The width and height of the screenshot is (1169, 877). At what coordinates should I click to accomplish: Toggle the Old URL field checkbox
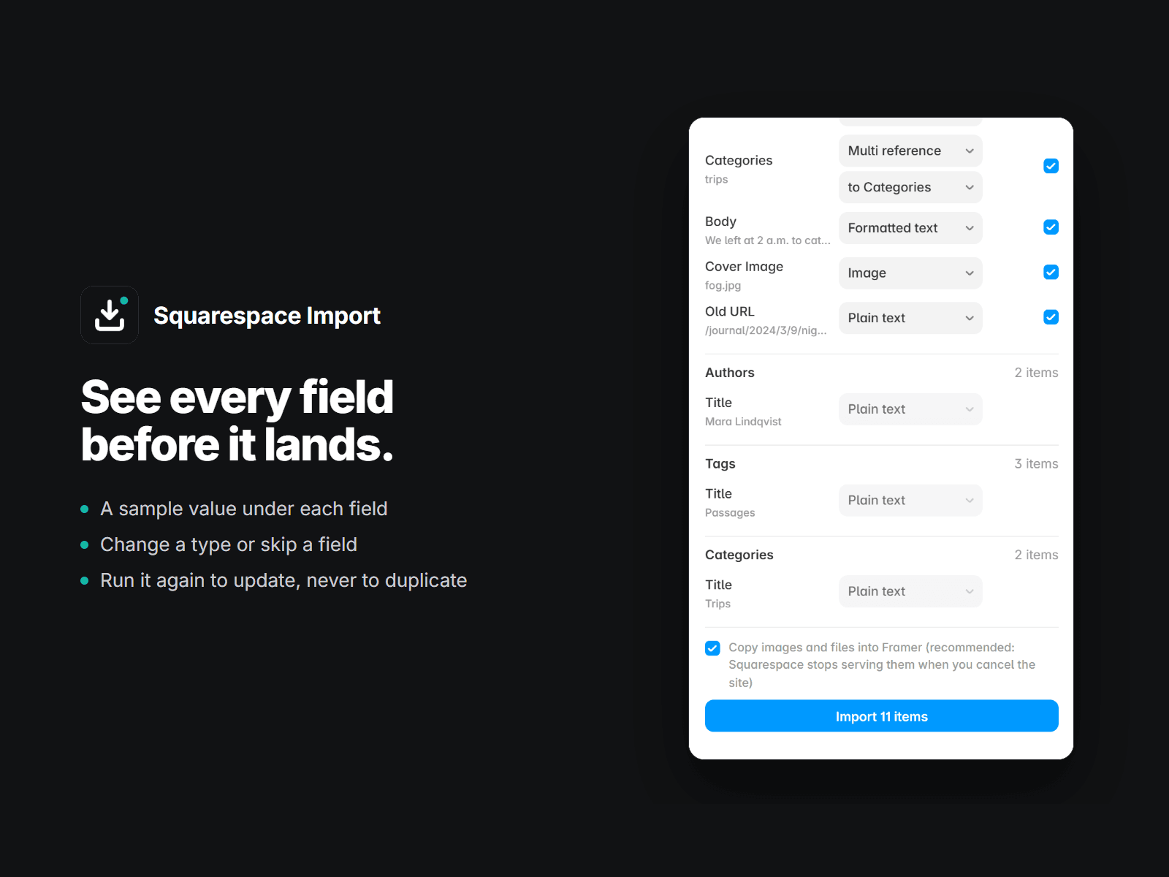1051,317
